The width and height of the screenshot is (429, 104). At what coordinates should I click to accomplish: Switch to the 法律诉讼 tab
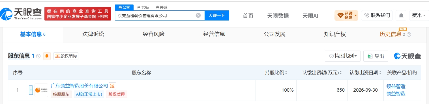pyautogui.click(x=93, y=34)
